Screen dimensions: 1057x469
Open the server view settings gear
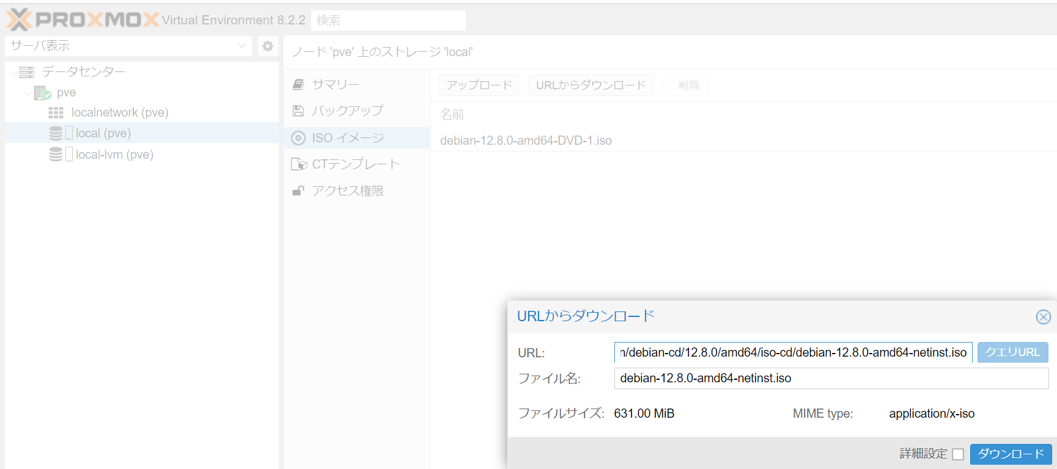[x=268, y=46]
